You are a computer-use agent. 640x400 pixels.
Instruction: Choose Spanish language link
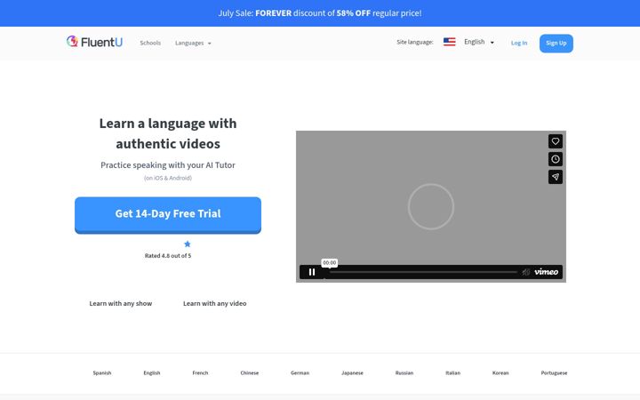click(x=102, y=372)
